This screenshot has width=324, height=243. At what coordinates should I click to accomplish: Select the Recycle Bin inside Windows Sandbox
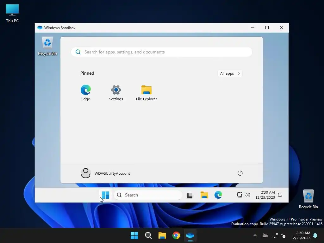point(47,46)
